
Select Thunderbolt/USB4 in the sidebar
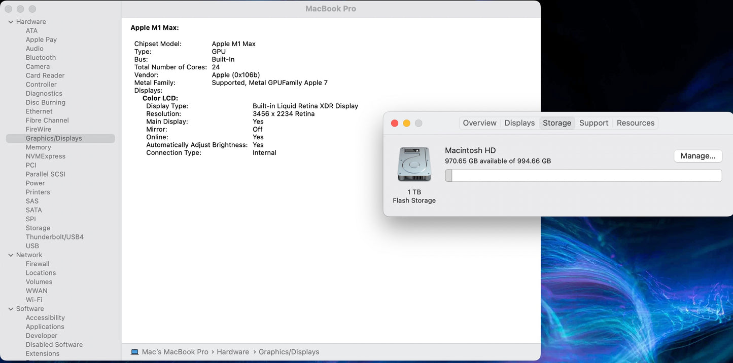pos(55,237)
